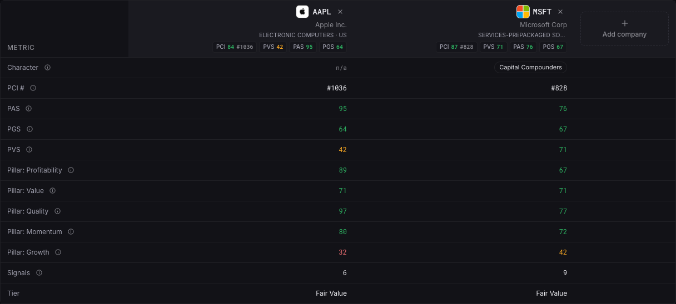
Task: Click the PVS row info icon
Action: coord(29,150)
